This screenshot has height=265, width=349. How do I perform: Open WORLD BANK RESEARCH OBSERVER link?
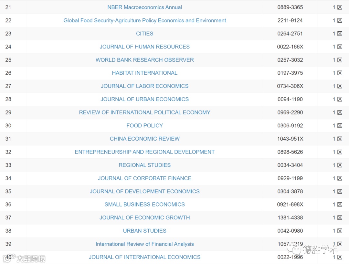click(x=145, y=60)
